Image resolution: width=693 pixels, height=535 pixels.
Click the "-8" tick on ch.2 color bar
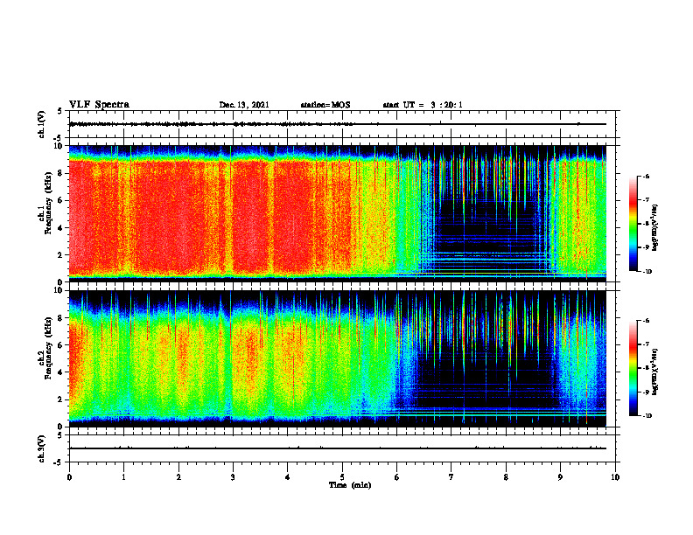pos(646,368)
